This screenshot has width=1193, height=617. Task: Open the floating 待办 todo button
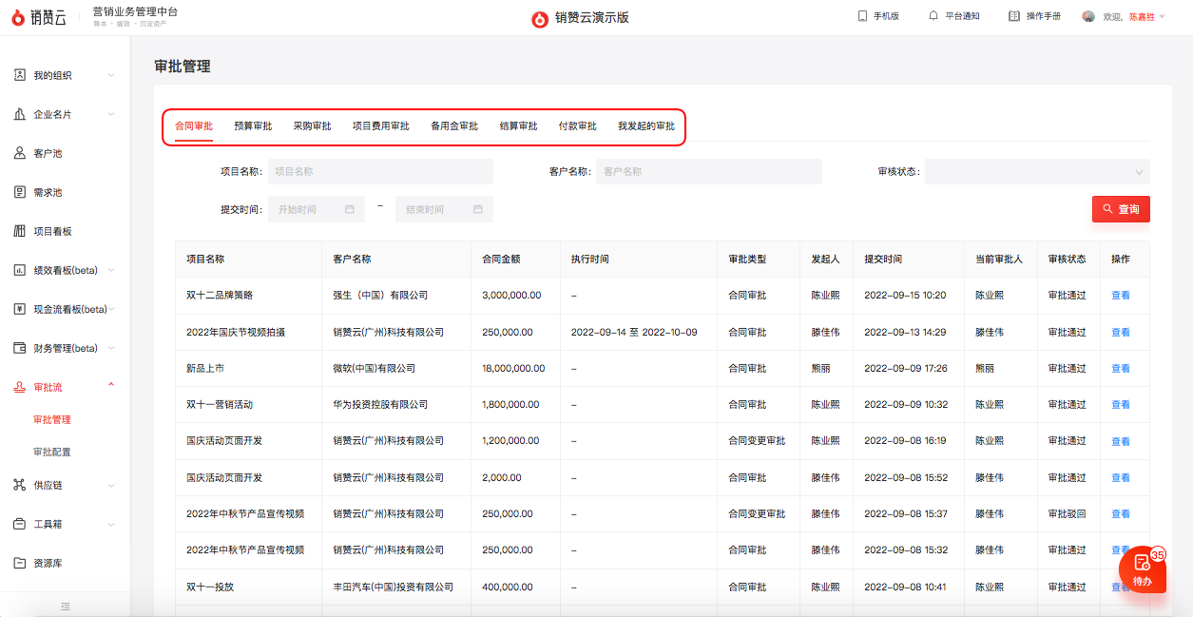pos(1142,570)
